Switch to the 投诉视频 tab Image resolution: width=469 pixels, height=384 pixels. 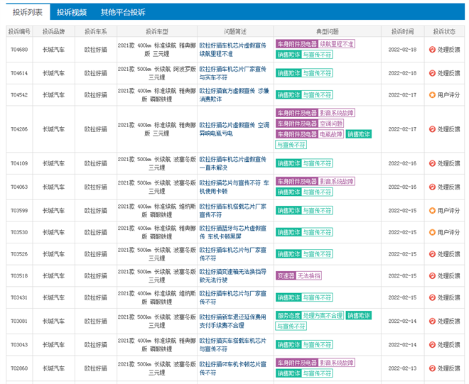click(x=72, y=12)
